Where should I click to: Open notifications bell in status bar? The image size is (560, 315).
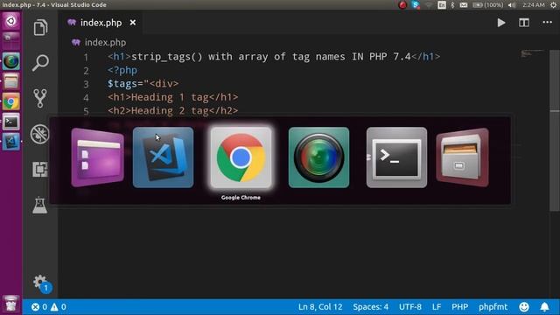pos(544,307)
